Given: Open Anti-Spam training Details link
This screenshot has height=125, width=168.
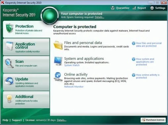Looking at the screenshot, I should (x=100, y=17).
